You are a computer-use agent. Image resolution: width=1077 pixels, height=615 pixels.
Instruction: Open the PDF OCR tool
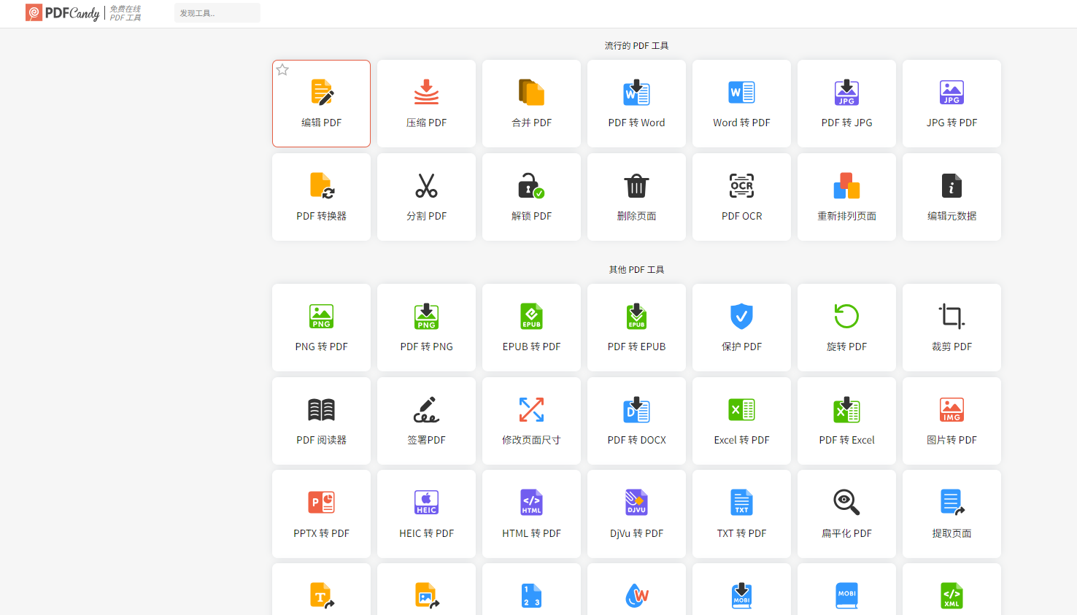pyautogui.click(x=741, y=197)
